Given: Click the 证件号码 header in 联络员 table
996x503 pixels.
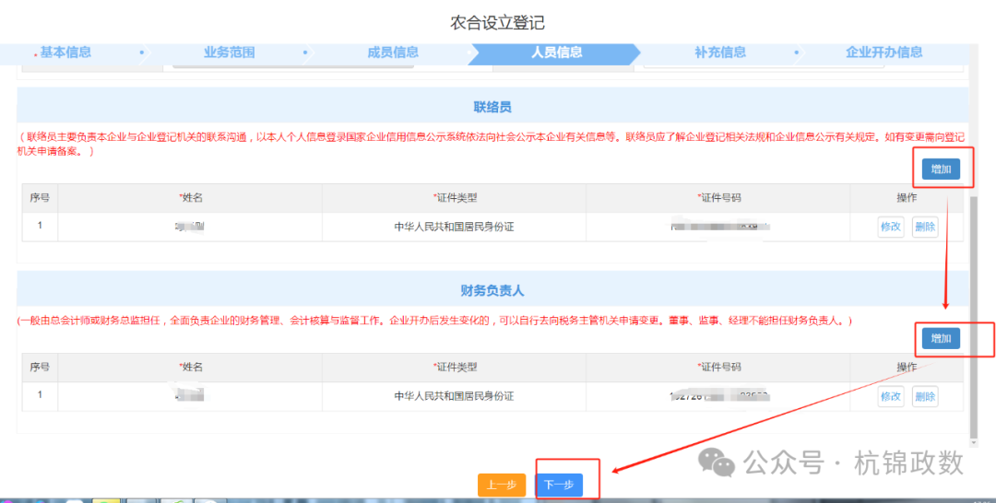Looking at the screenshot, I should click(718, 198).
